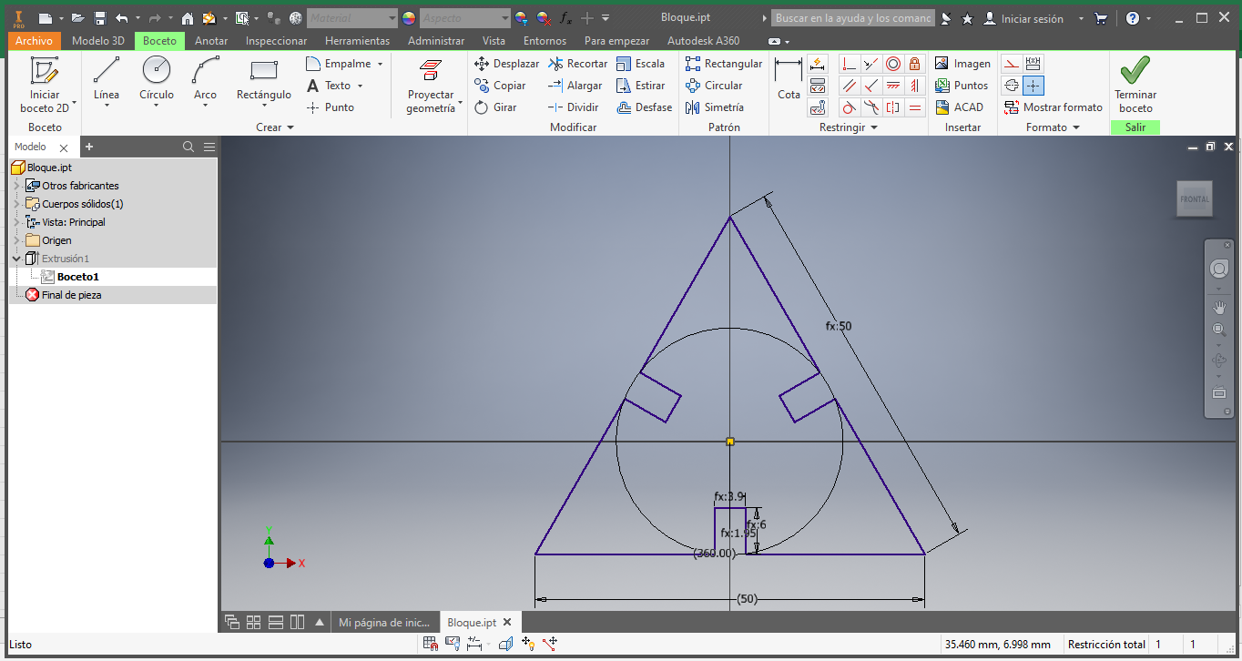This screenshot has height=661, width=1242.
Task: Apply the lock (fix) constraint
Action: pyautogui.click(x=915, y=64)
